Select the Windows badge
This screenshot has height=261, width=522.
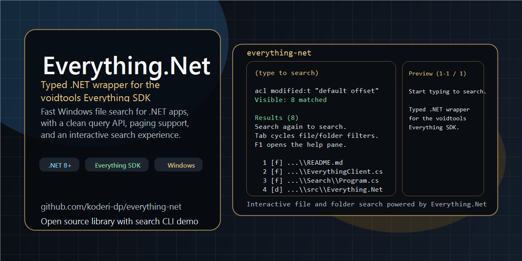[x=179, y=165]
